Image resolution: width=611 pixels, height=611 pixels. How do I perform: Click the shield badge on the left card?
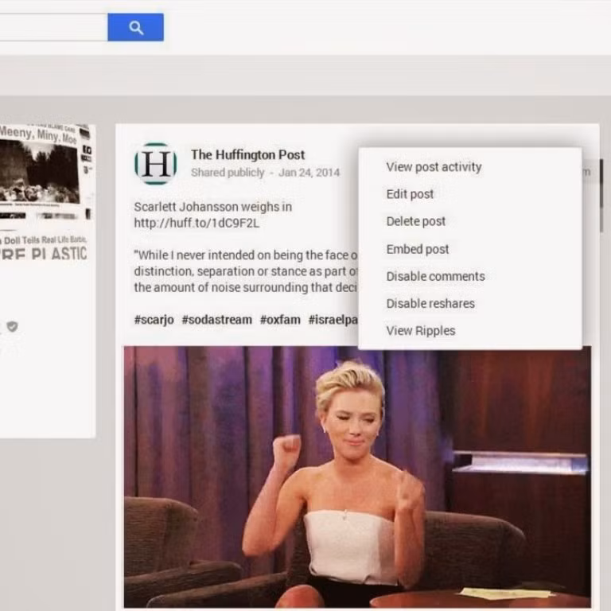[x=12, y=326]
